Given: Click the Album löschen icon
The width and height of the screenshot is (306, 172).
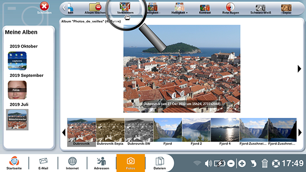Looking at the screenshot, I should click(x=95, y=8).
